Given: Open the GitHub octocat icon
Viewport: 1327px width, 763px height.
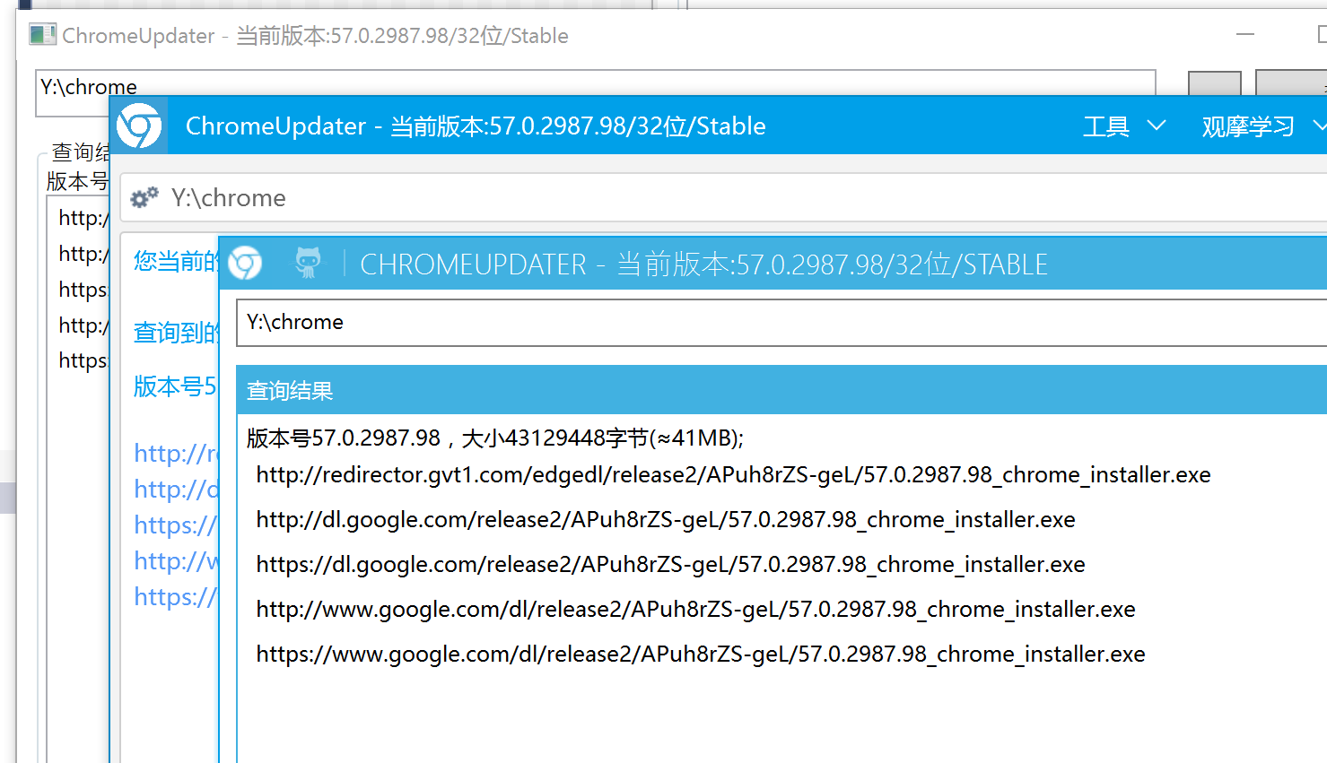Looking at the screenshot, I should (x=308, y=263).
